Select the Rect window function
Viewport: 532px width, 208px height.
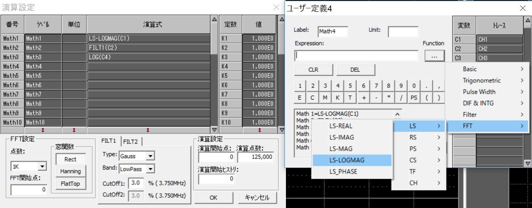(70, 159)
